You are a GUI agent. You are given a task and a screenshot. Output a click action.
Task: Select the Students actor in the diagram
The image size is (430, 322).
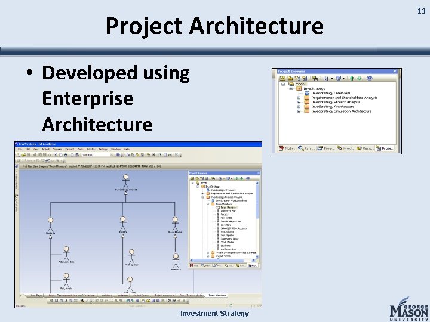(x=50, y=226)
